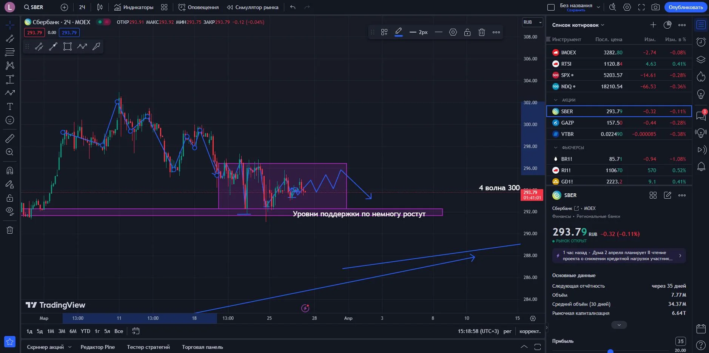Open indicator templates grid icon in top bar
Viewport: 709px width, 353px height.
click(164, 7)
